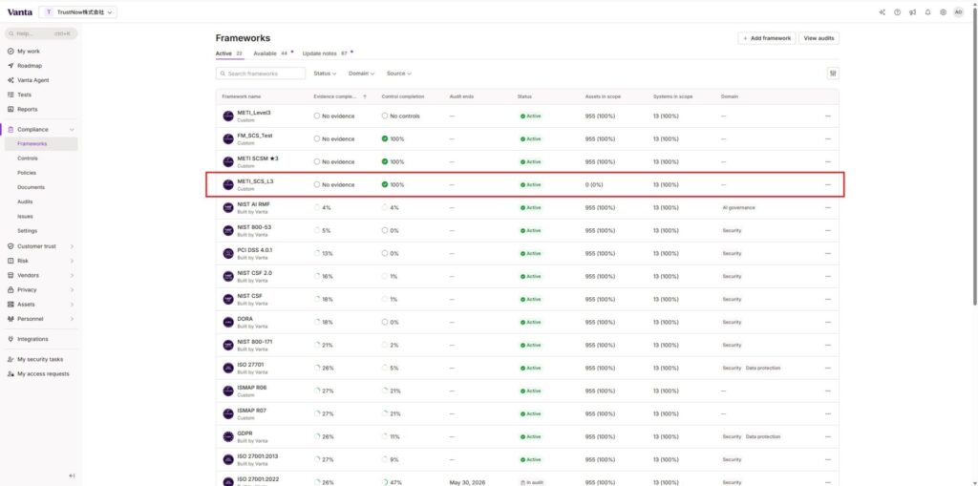Open the notifications bell icon
Viewport: 978px width, 486px height.
pos(927,12)
